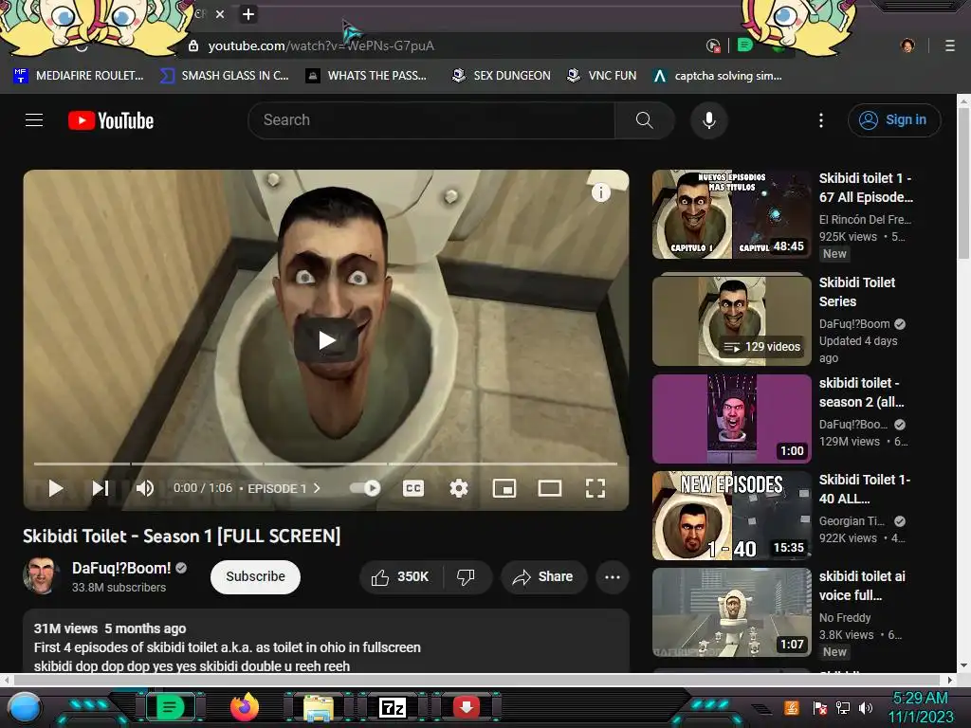
Task: Toggle closed captions CC
Action: (x=413, y=488)
